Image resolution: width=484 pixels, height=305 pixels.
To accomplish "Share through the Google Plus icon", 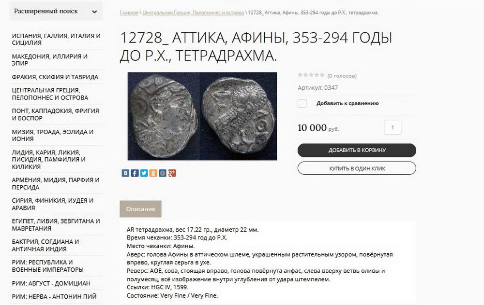I will [x=172, y=173].
